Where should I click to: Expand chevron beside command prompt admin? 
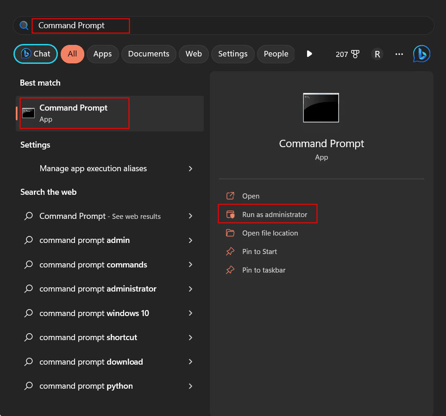click(190, 241)
